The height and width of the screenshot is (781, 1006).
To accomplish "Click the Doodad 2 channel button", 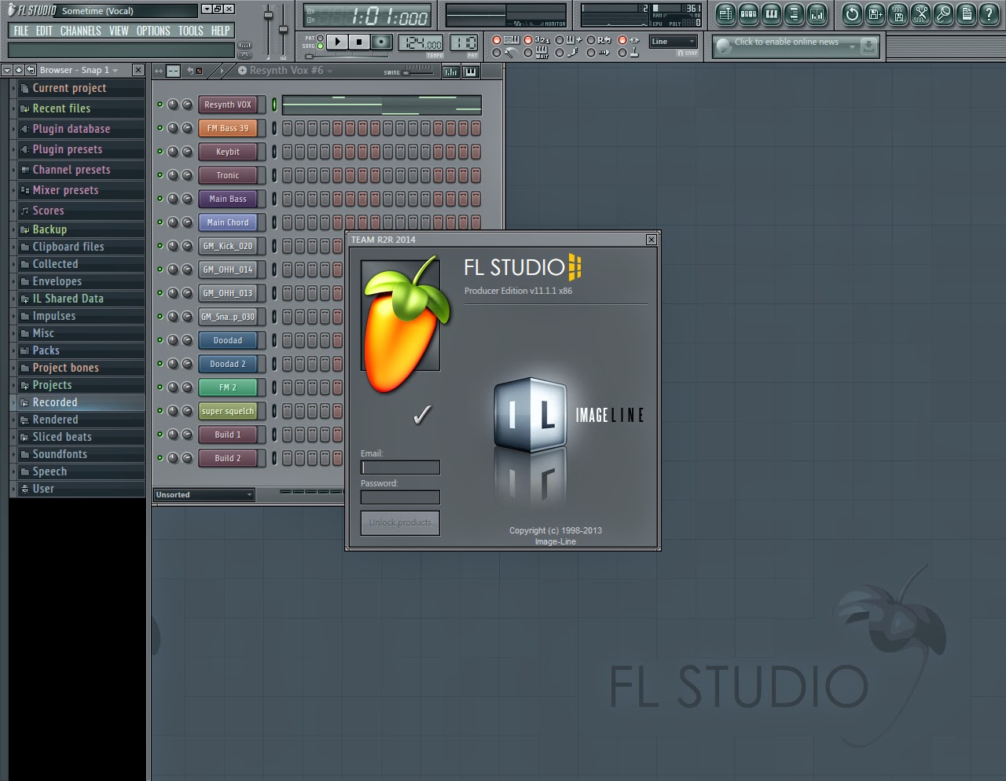I will coord(228,364).
